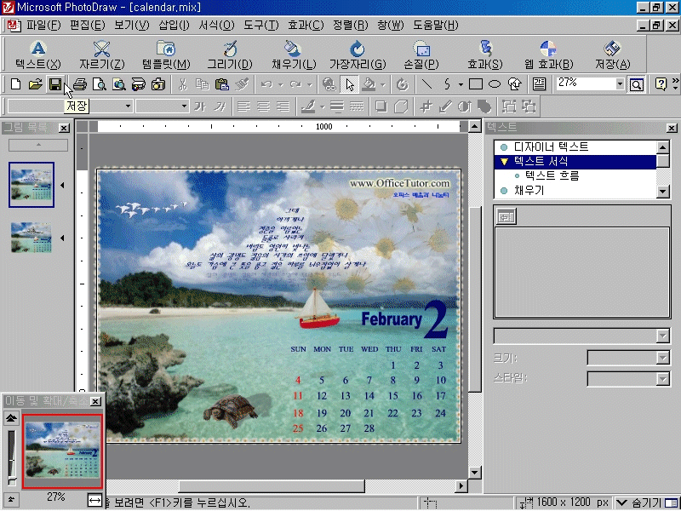The image size is (681, 511).
Task: Select the straight Line drawing tool
Action: pos(426,83)
